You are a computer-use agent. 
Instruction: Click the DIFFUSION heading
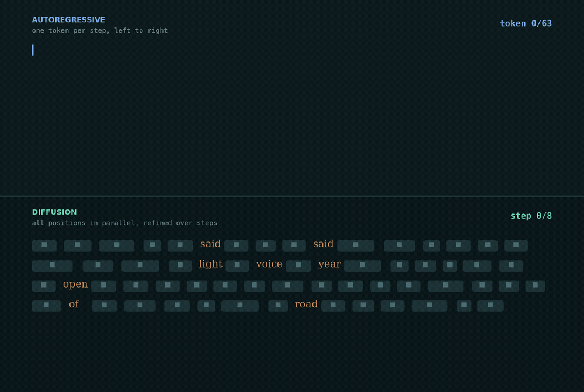[54, 212]
